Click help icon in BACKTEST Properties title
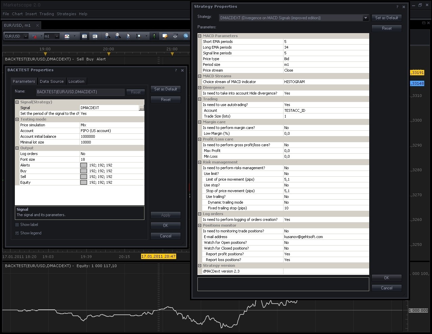The width and height of the screenshot is (432, 334). [x=176, y=70]
